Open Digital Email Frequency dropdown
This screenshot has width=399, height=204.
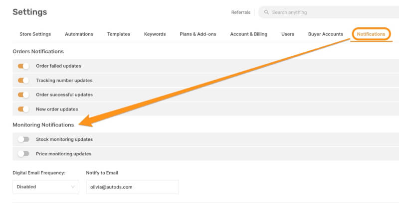tap(45, 187)
